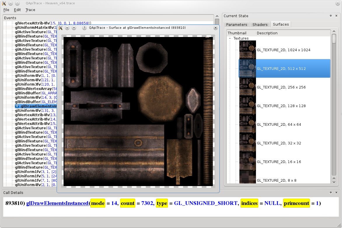Collapse the Textures tree node
Image resolution: width=342 pixels, height=228 pixels.
(x=230, y=38)
